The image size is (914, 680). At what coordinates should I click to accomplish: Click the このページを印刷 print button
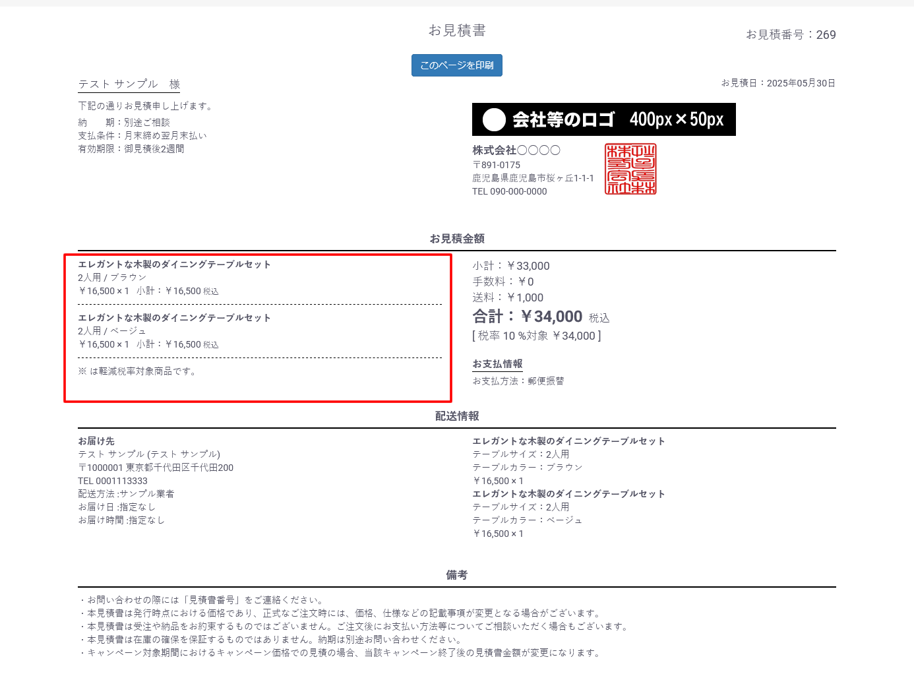click(457, 65)
